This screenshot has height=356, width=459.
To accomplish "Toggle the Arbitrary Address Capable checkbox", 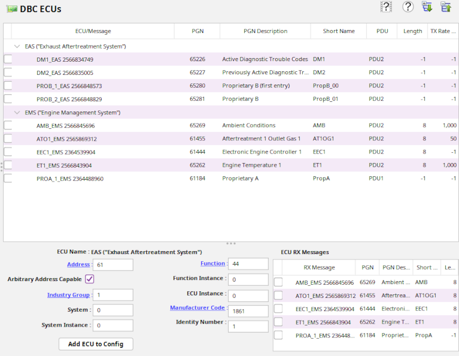I will (x=90, y=279).
